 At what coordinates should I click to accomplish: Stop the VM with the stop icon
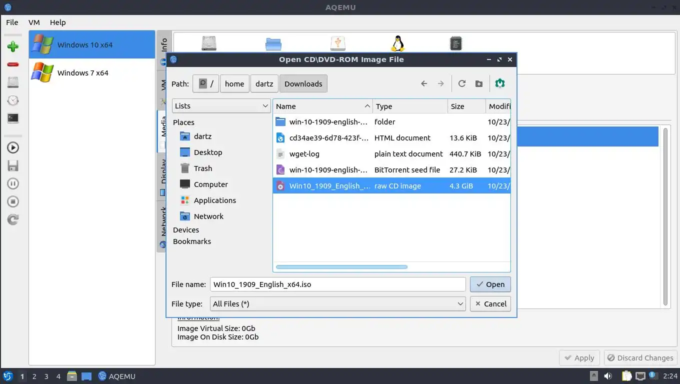coord(13,201)
